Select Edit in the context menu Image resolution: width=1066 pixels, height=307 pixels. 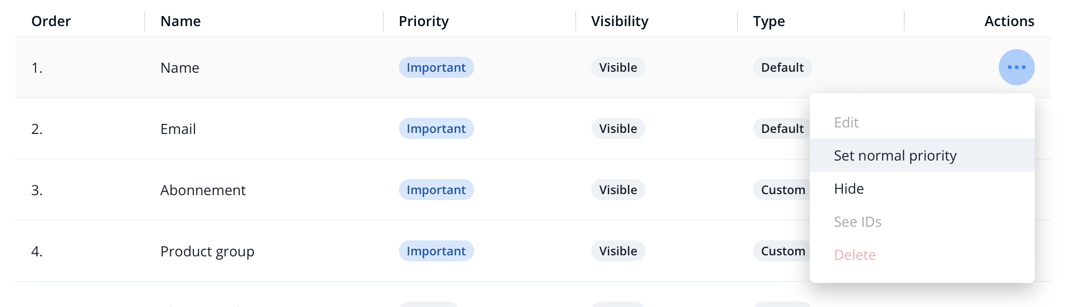point(846,122)
